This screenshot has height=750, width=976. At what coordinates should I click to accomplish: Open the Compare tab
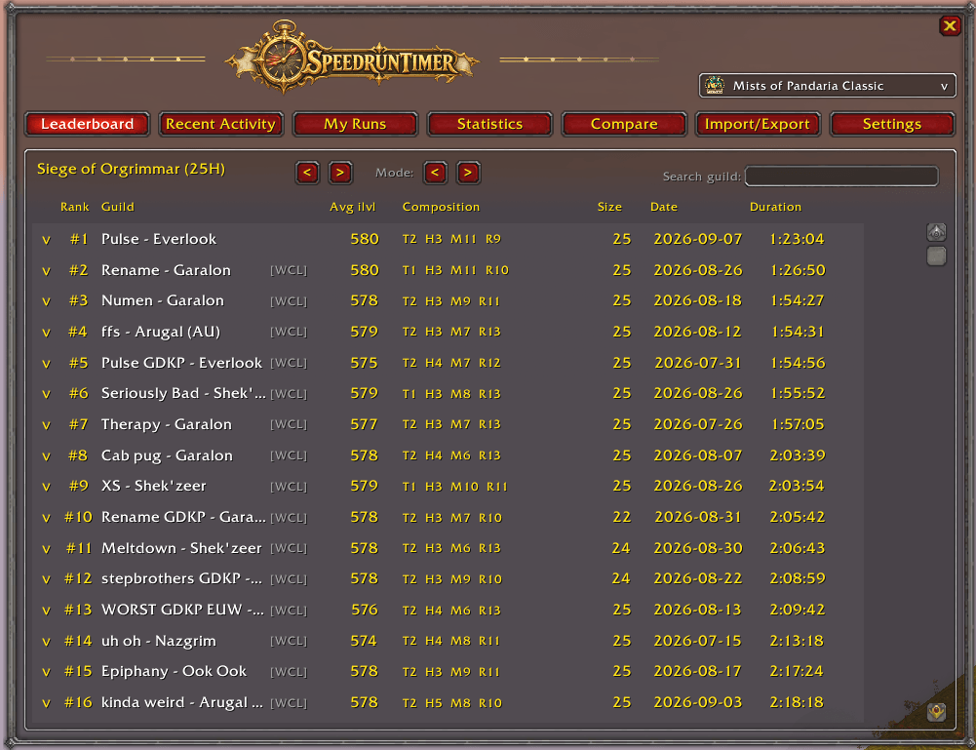coord(624,124)
